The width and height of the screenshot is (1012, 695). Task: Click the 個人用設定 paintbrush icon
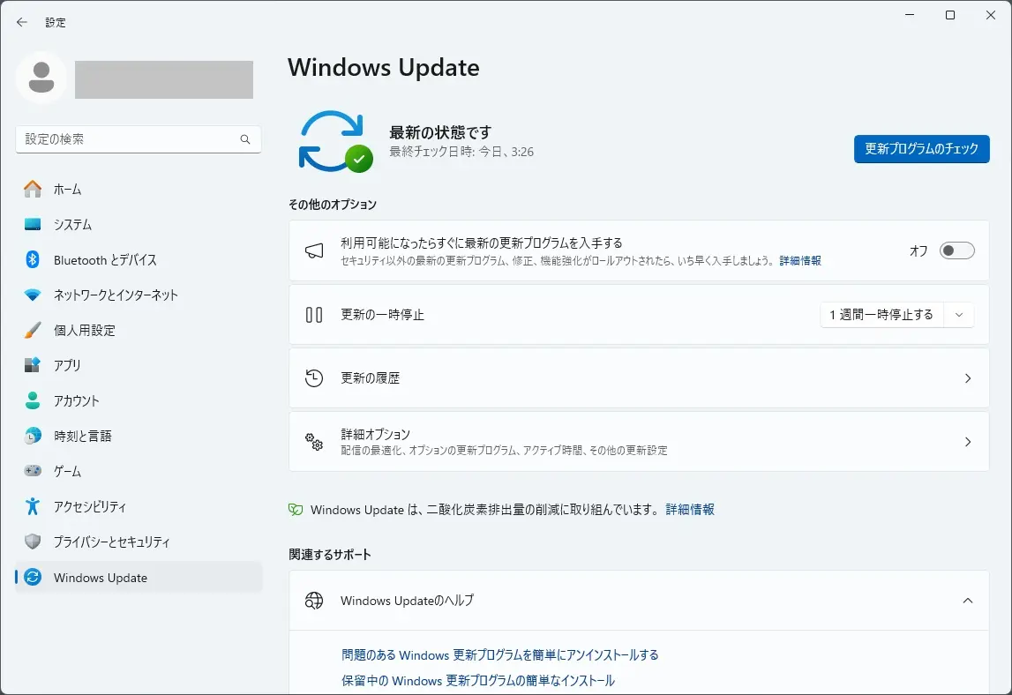coord(33,330)
